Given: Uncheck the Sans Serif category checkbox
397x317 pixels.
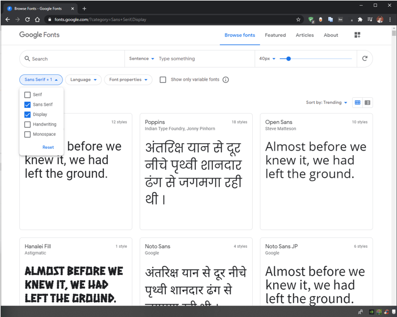Looking at the screenshot, I should pyautogui.click(x=27, y=105).
